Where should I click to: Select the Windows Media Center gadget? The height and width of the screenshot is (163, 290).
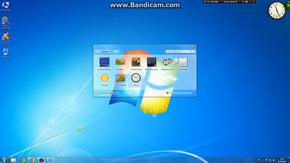(x=105, y=64)
